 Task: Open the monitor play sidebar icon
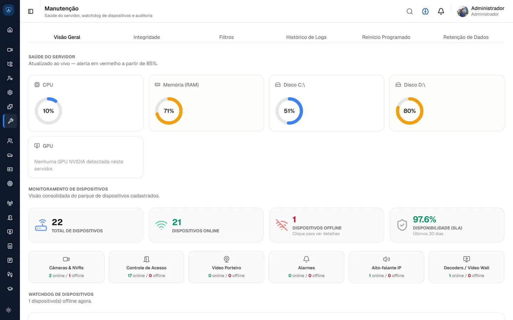coord(10,232)
